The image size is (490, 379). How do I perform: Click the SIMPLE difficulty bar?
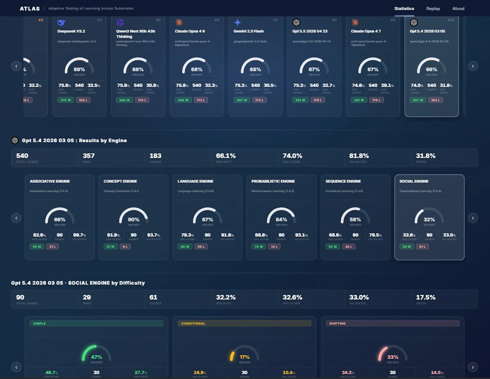[96, 323]
